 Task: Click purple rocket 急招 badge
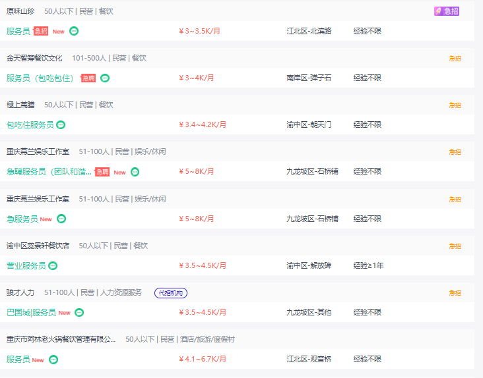click(x=447, y=11)
